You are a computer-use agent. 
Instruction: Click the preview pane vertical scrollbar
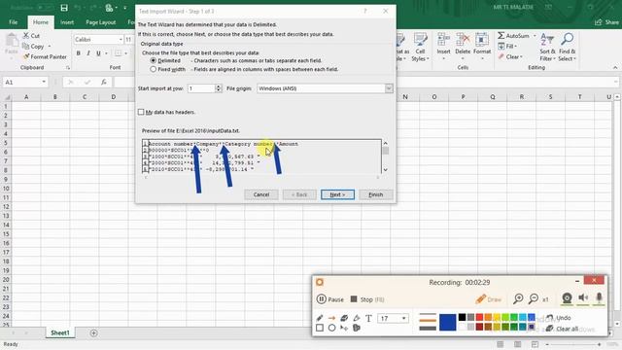tap(386, 157)
